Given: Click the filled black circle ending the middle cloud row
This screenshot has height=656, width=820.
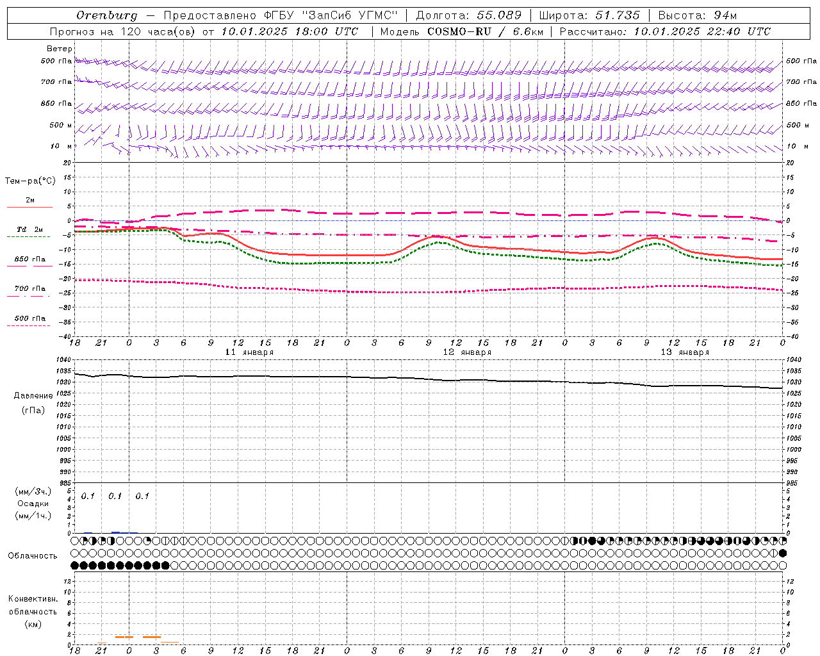Looking at the screenshot, I should tap(782, 553).
